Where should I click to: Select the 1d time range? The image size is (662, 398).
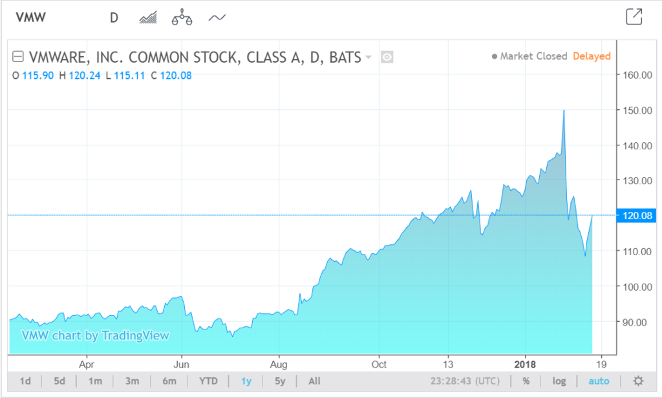pyautogui.click(x=25, y=381)
